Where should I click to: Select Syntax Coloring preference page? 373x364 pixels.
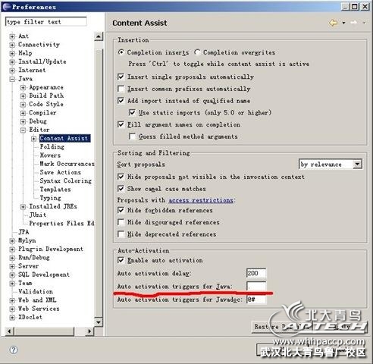tap(65, 180)
